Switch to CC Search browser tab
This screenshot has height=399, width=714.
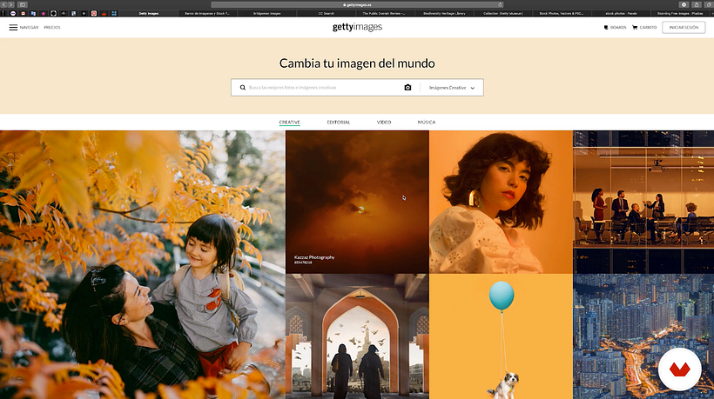[326, 14]
